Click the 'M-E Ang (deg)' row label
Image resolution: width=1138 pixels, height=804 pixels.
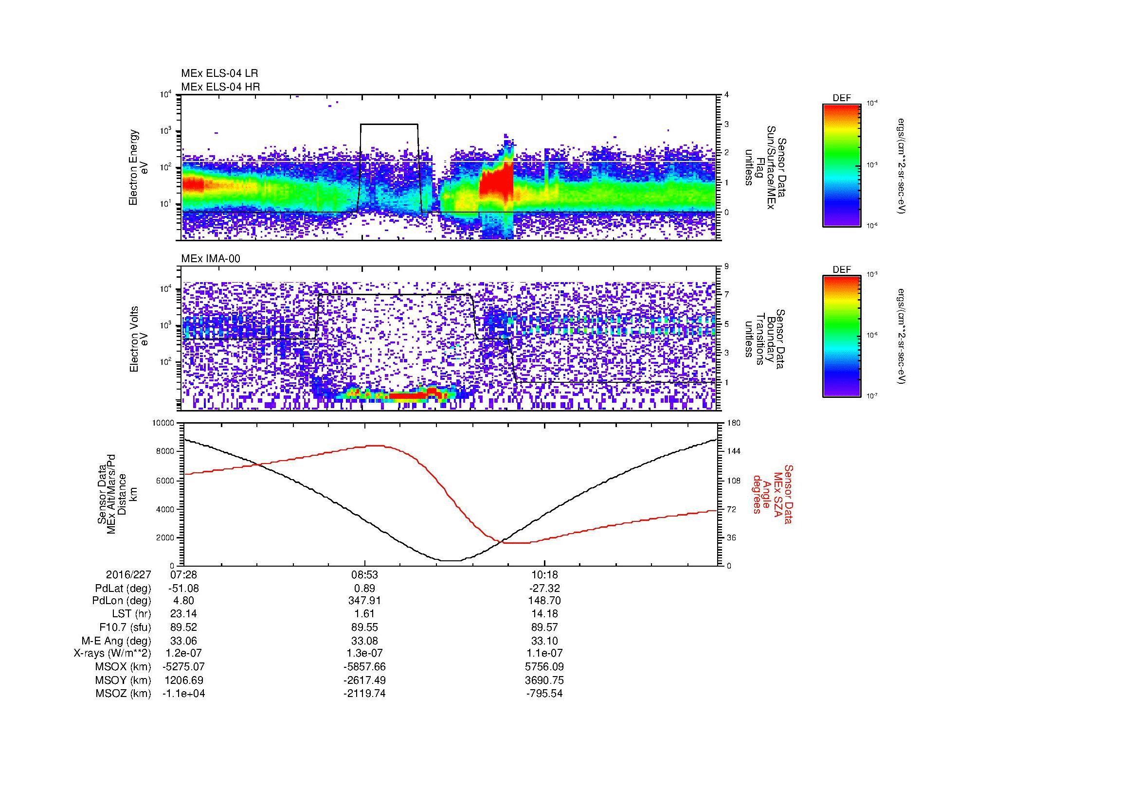[x=116, y=641]
